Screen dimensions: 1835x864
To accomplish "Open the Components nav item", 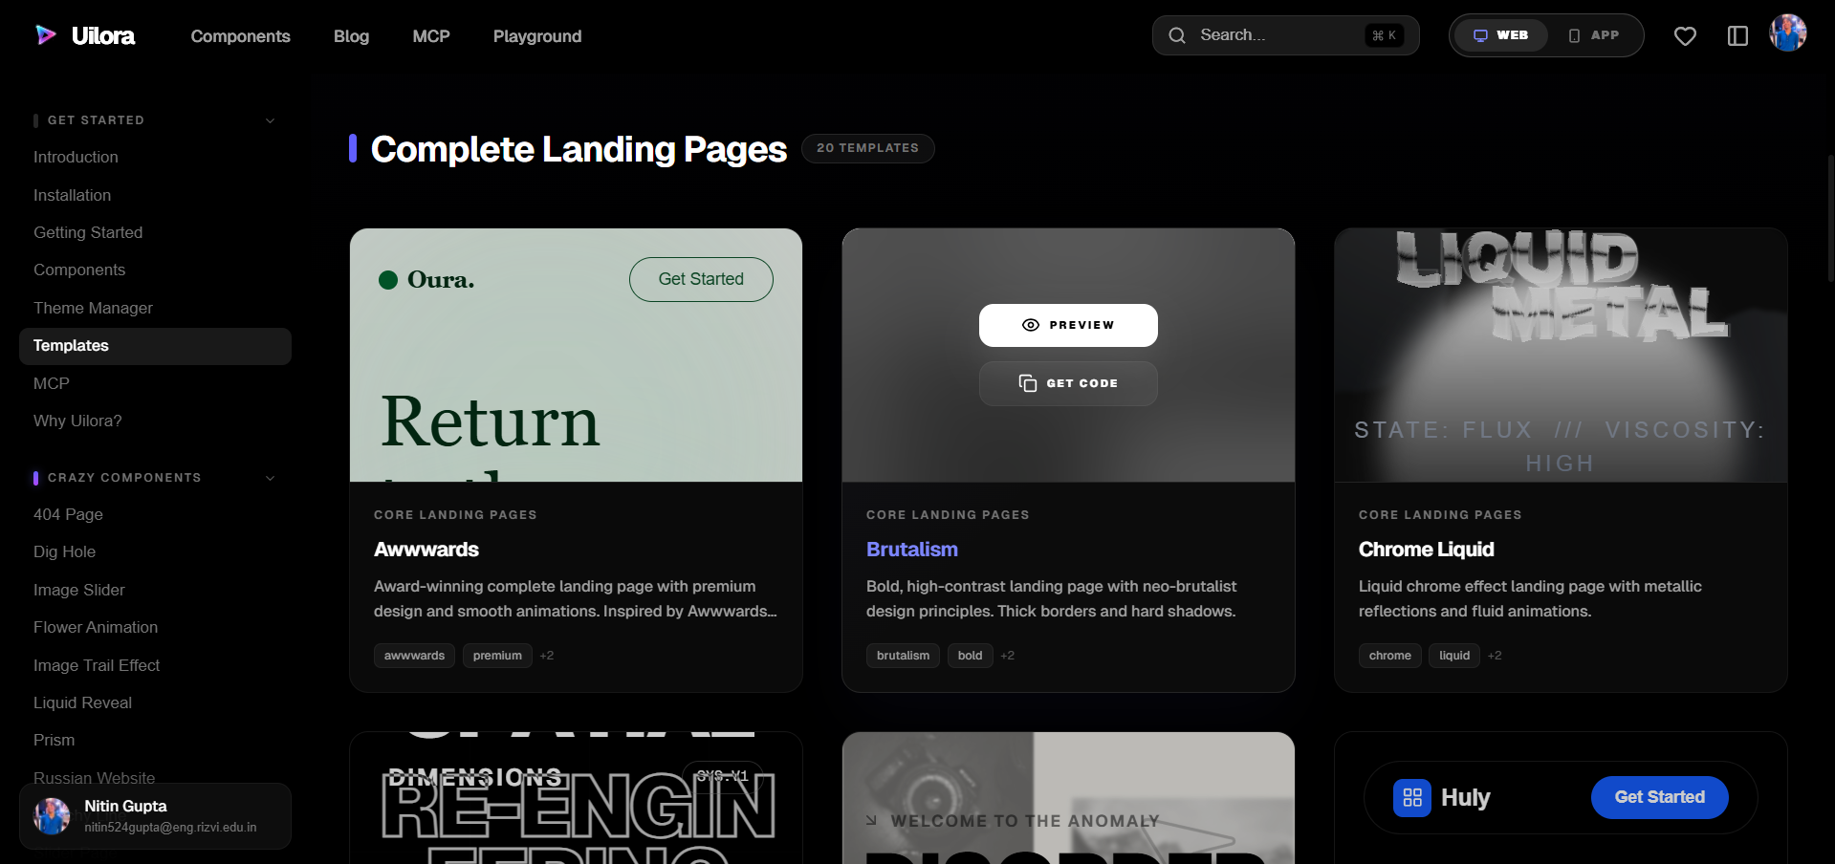I will (240, 36).
